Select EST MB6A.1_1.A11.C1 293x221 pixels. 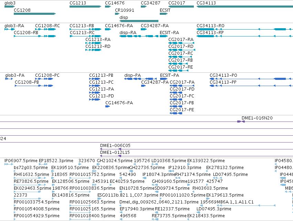tap(235, 202)
